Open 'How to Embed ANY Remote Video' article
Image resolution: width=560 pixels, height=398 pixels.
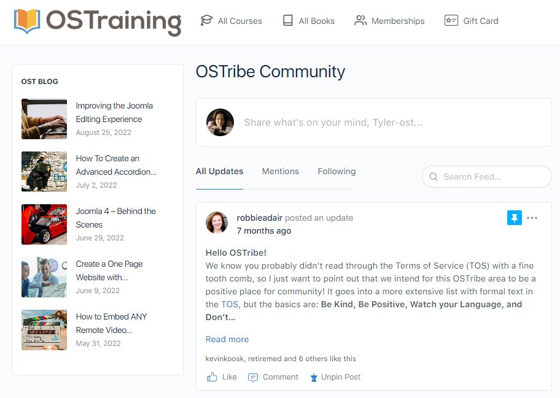click(111, 323)
